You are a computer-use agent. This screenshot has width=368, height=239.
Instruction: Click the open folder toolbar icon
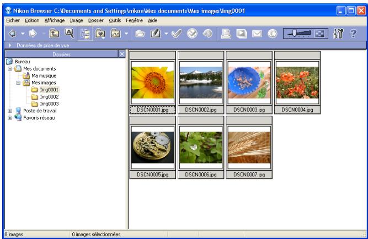[x=140, y=34]
